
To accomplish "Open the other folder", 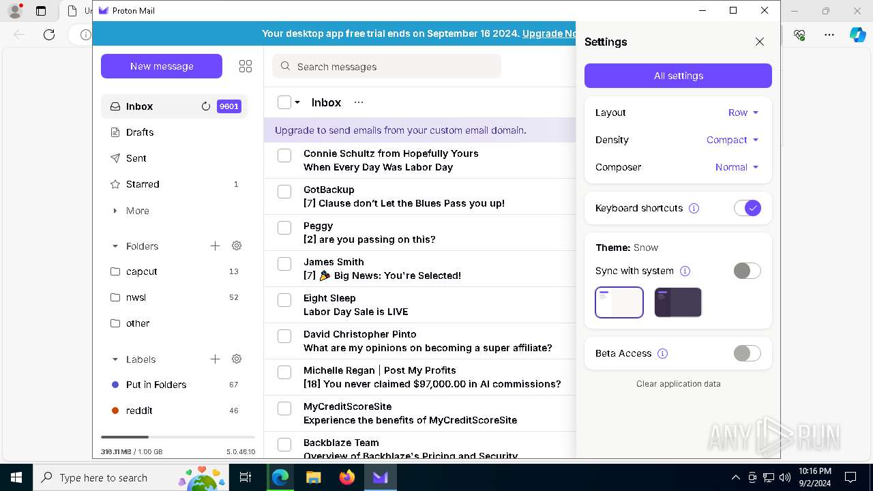I will tap(174, 323).
